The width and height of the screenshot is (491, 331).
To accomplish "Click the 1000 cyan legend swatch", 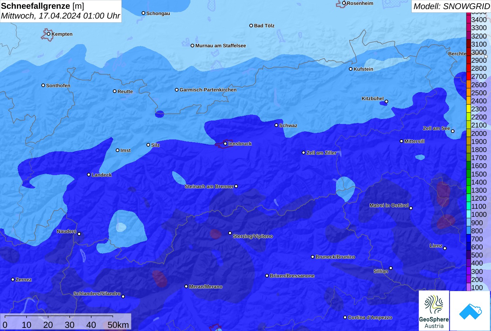I will tap(469, 214).
